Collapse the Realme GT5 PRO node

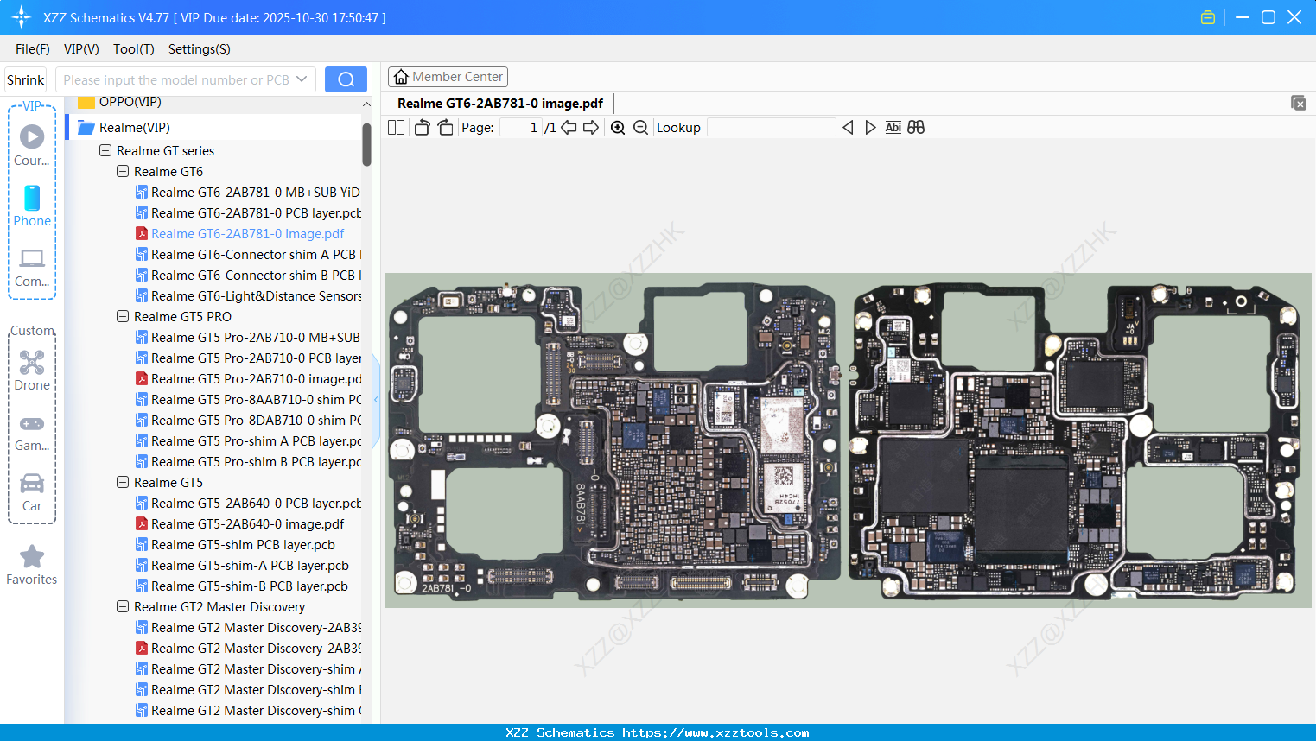click(122, 316)
